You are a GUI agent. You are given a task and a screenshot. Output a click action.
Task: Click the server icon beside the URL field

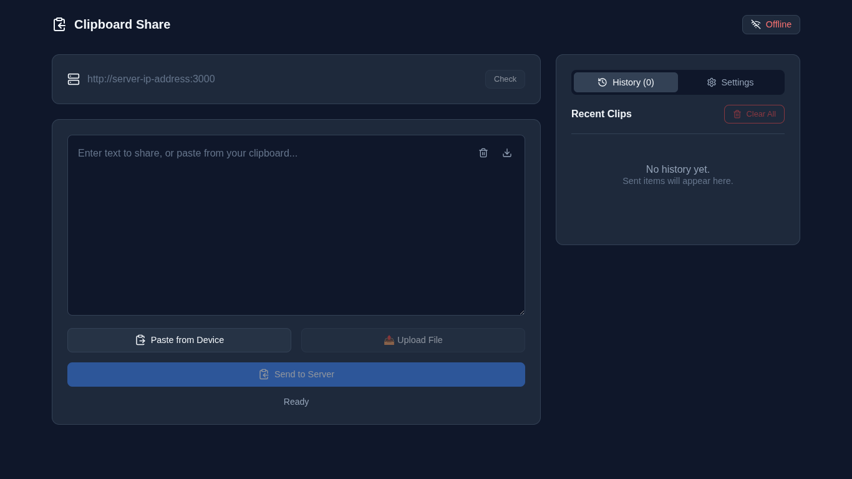(74, 79)
